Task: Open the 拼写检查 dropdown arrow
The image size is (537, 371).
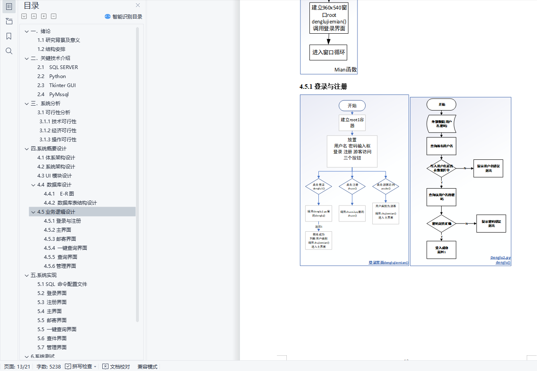Action: 95,366
